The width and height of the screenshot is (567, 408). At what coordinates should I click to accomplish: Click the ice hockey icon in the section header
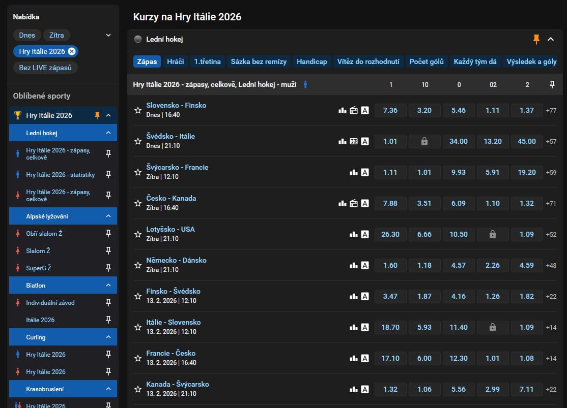pos(137,39)
